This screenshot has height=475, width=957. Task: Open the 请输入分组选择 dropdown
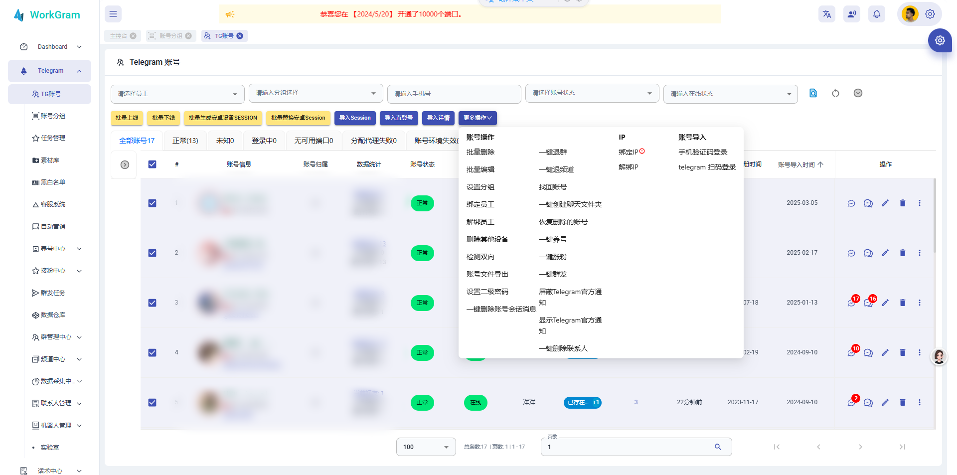316,93
